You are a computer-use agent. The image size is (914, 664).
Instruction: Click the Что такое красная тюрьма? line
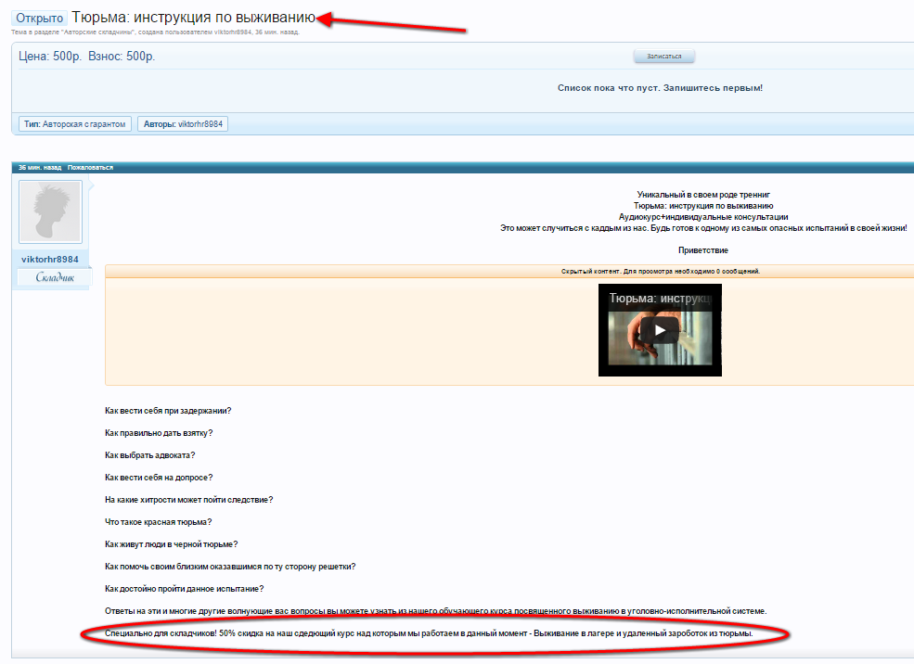click(158, 522)
